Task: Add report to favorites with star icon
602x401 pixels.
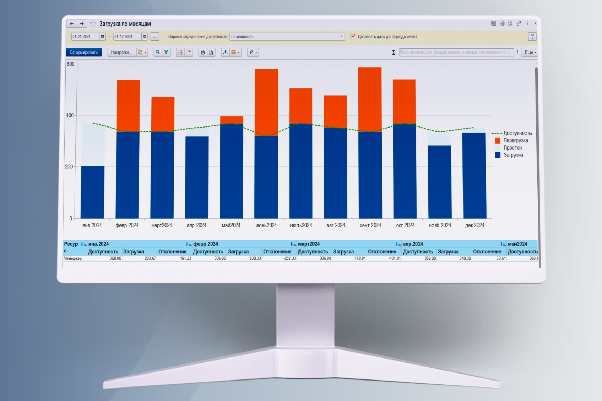Action: click(x=93, y=24)
